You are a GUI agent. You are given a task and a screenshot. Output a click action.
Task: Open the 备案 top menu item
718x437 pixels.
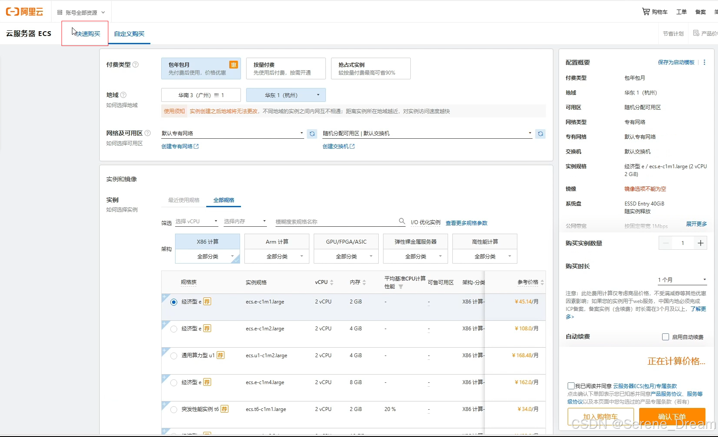point(700,12)
